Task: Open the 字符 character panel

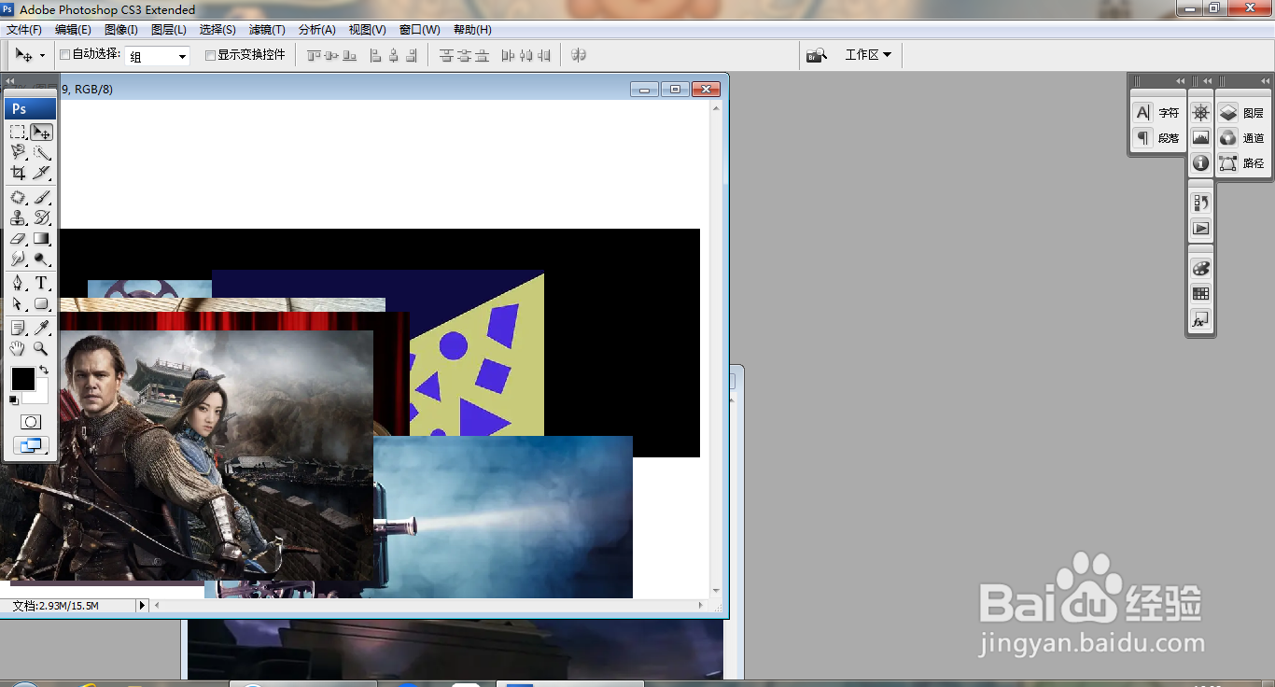Action: tap(1157, 113)
